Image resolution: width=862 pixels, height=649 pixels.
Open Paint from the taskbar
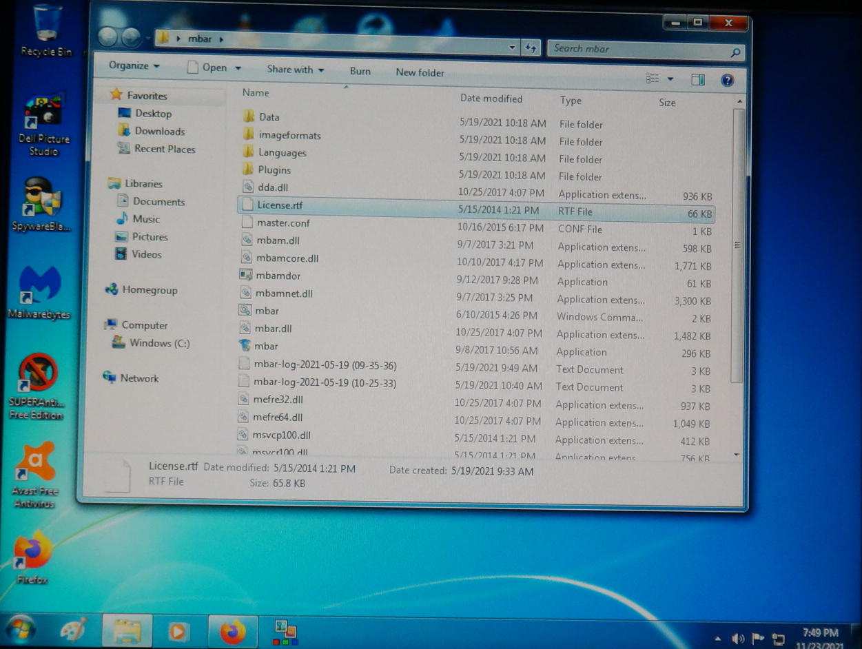[74, 630]
